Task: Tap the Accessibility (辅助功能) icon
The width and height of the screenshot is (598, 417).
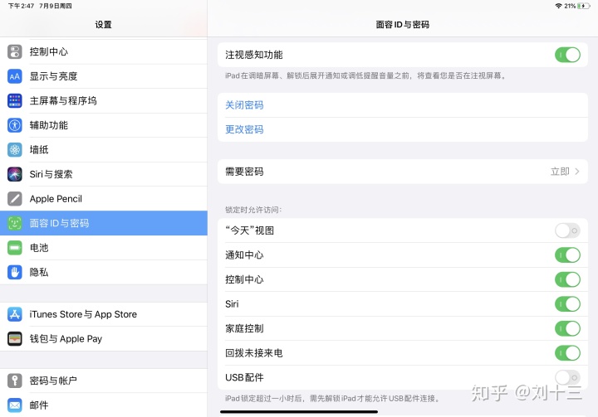Action: 14,125
